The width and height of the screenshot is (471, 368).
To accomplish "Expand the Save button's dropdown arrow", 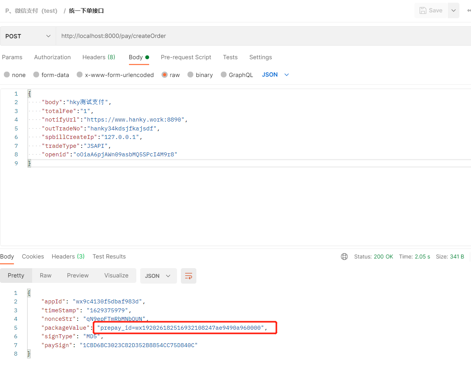I will point(453,10).
